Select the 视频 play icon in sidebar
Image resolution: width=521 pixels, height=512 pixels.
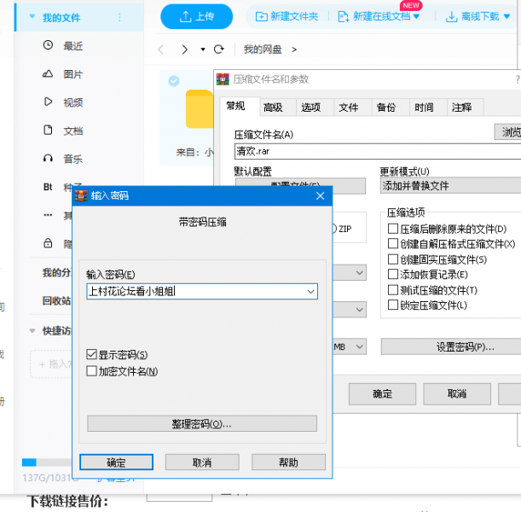coord(48,102)
